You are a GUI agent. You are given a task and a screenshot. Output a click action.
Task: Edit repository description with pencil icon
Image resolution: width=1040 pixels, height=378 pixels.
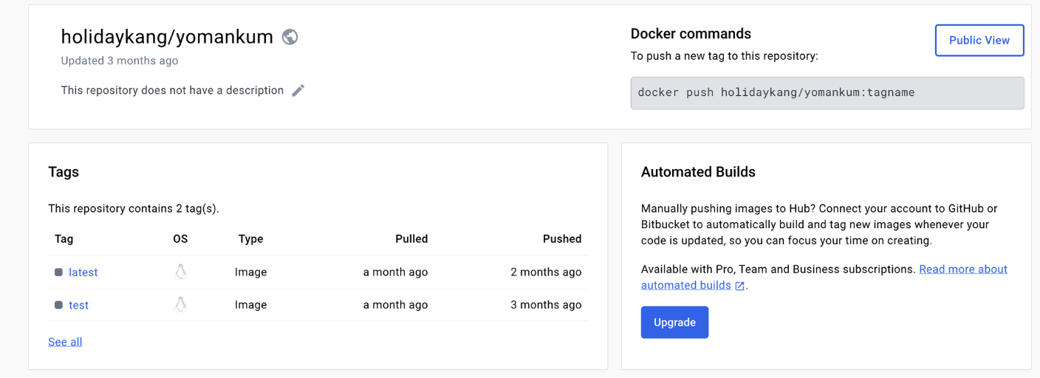coord(298,90)
